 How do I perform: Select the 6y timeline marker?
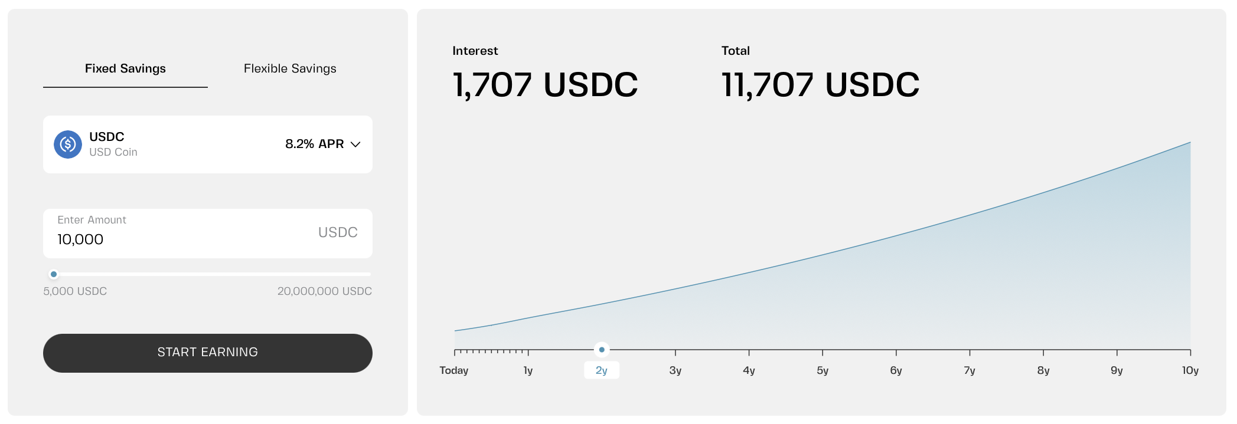896,370
